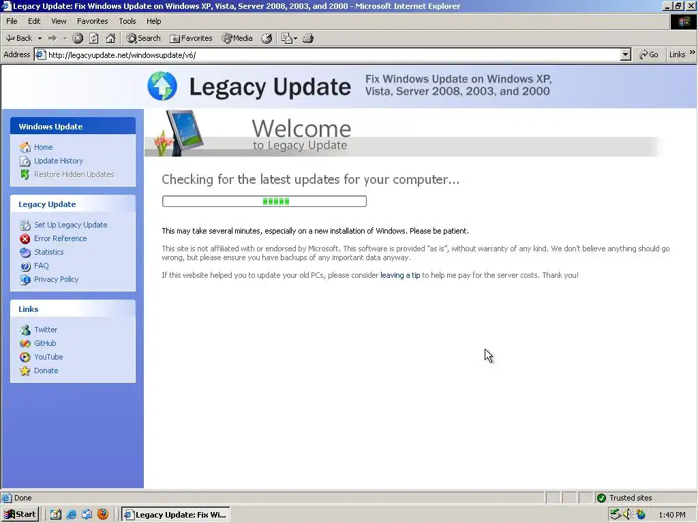698x523 pixels.
Task: Click the YouTube media player icon
Action: coord(25,357)
